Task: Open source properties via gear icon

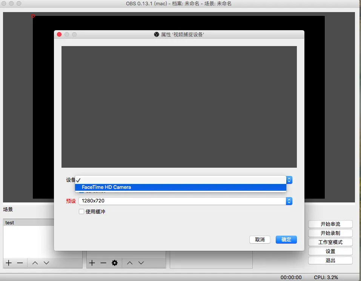Action: pos(115,263)
